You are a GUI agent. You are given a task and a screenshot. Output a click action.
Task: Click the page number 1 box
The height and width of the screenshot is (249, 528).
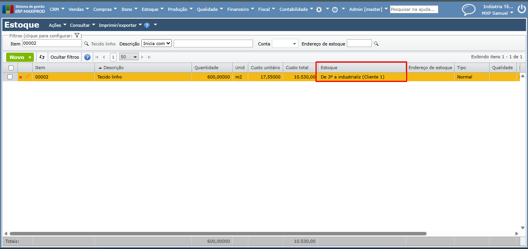113,57
